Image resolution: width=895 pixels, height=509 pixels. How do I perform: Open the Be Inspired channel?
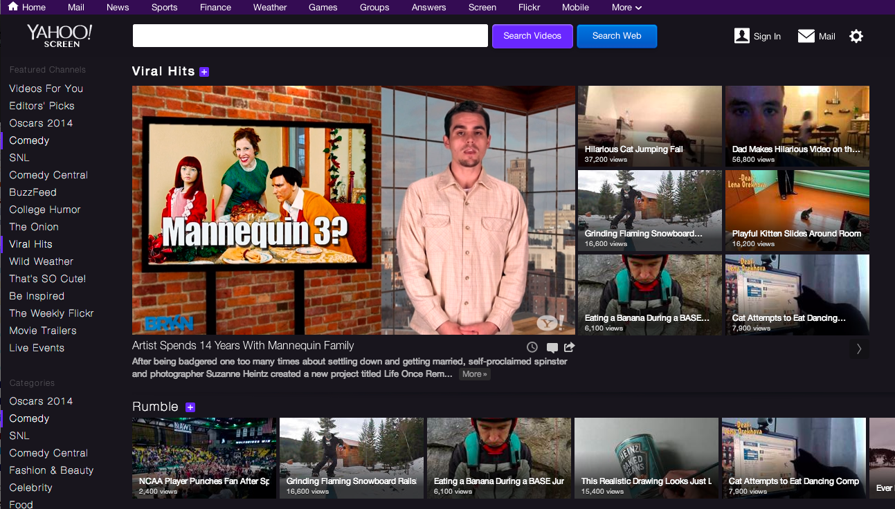tap(37, 296)
